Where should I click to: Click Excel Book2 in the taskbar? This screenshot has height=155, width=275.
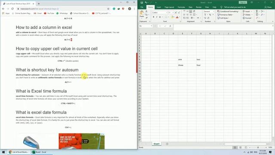(39, 152)
